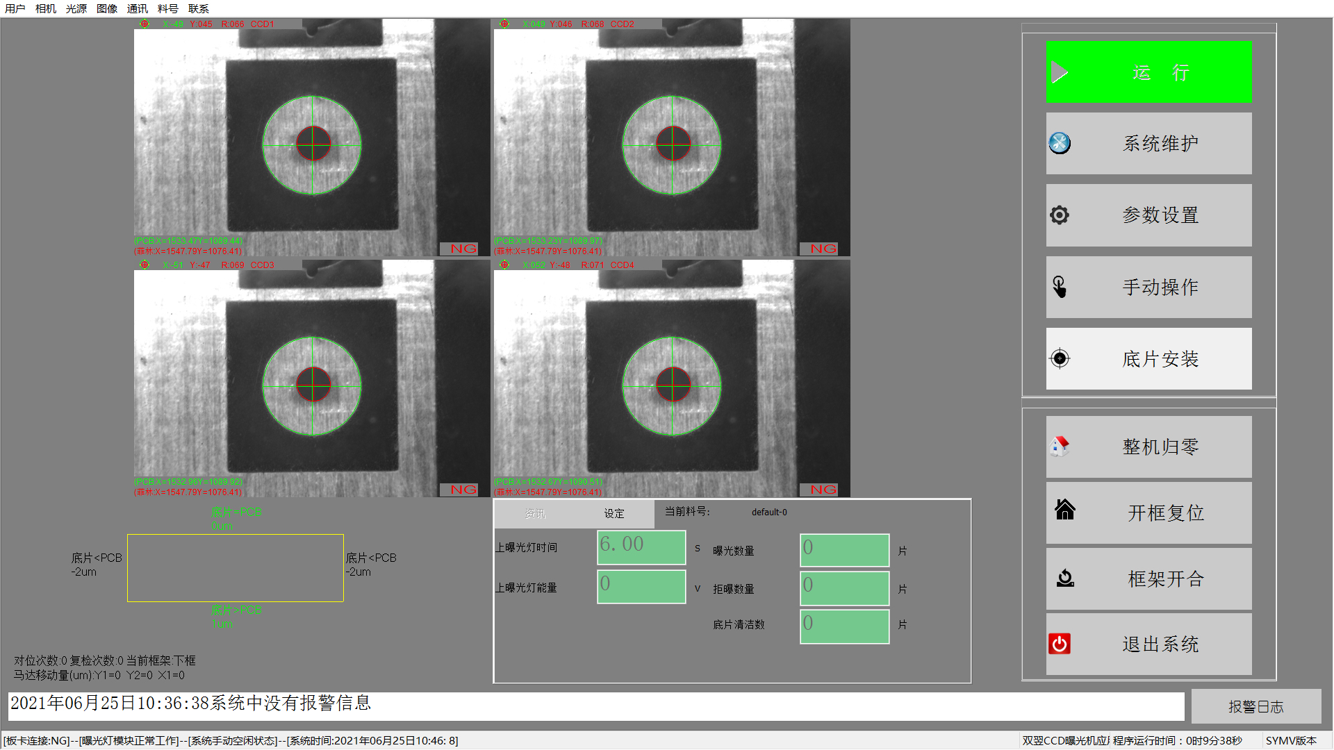
Task: Click the 参数设置 gear icon
Action: pos(1060,215)
